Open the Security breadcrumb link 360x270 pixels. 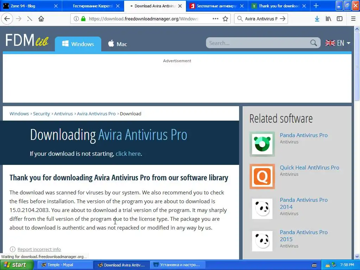[41, 114]
